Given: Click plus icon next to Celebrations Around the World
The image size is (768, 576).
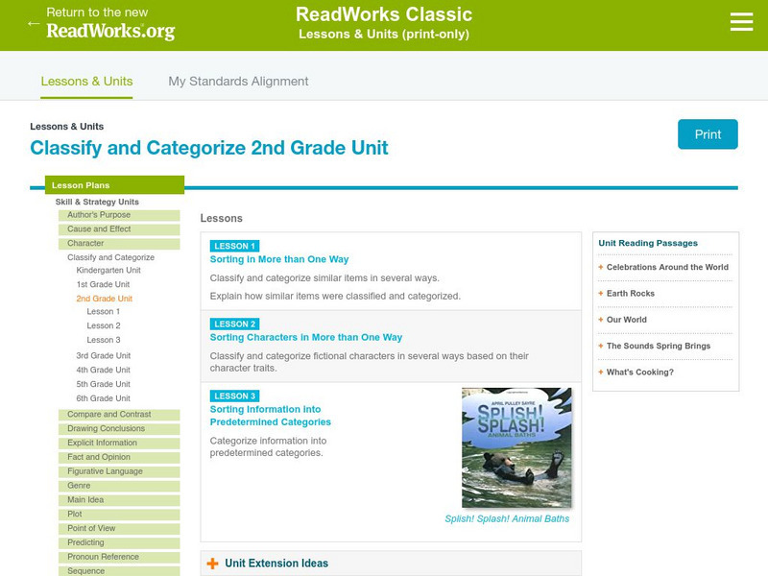Looking at the screenshot, I should click(601, 267).
